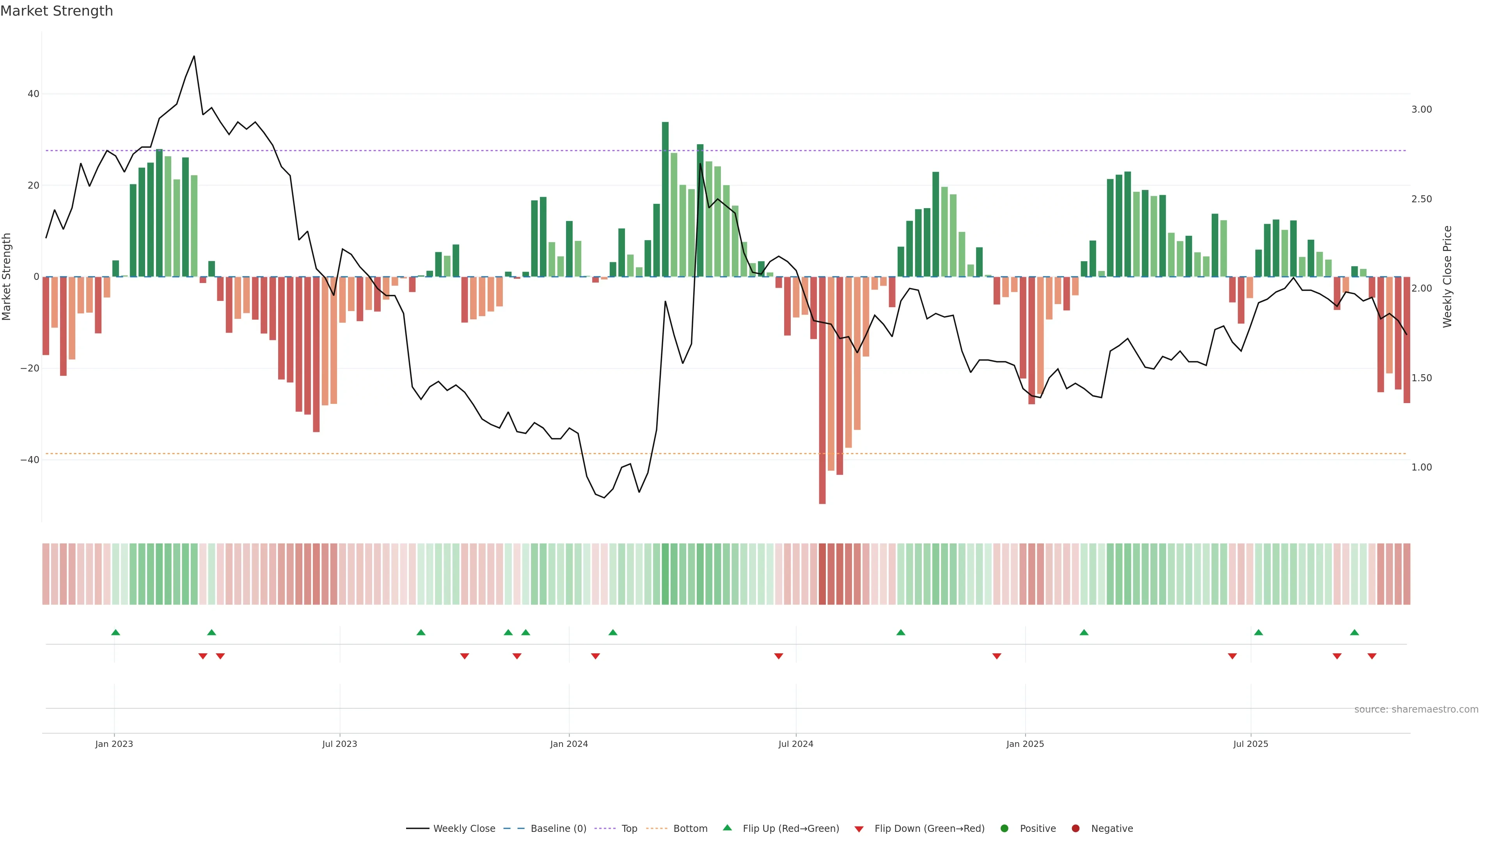Click the last green flip-up triangle marker
The height and width of the screenshot is (842, 1498).
coord(1354,632)
